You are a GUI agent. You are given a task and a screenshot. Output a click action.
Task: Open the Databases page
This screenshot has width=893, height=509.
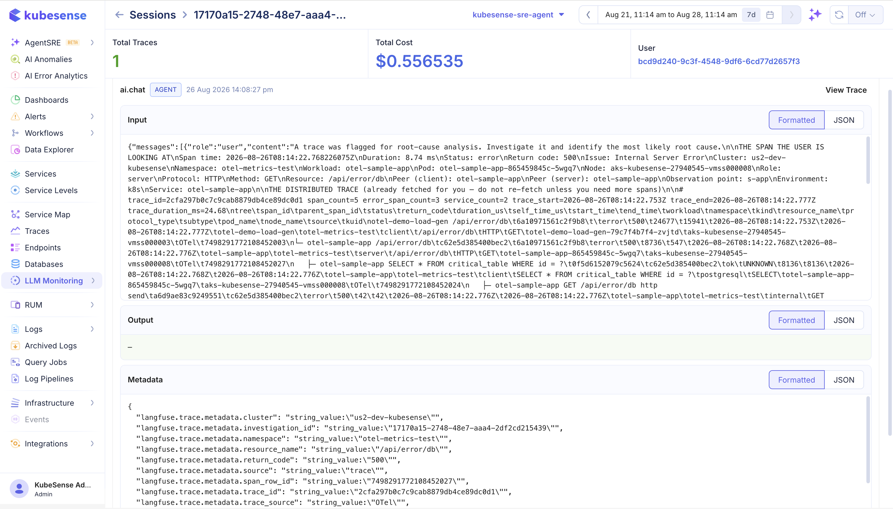click(44, 264)
